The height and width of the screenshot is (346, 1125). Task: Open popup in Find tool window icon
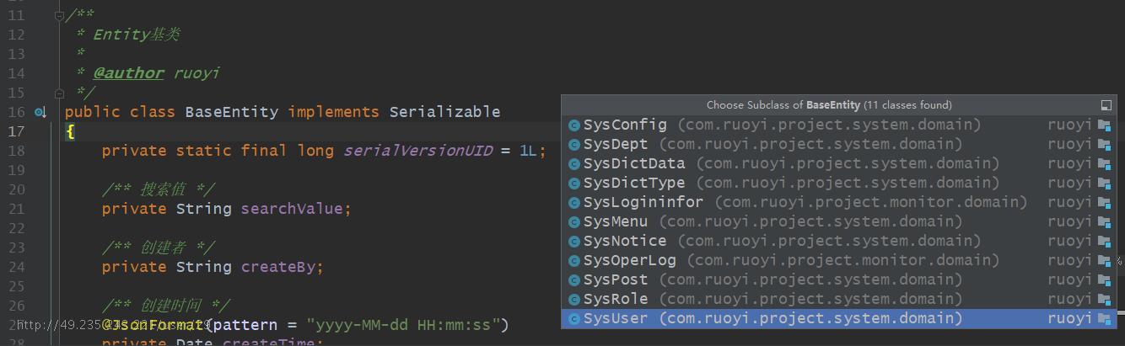click(1106, 105)
